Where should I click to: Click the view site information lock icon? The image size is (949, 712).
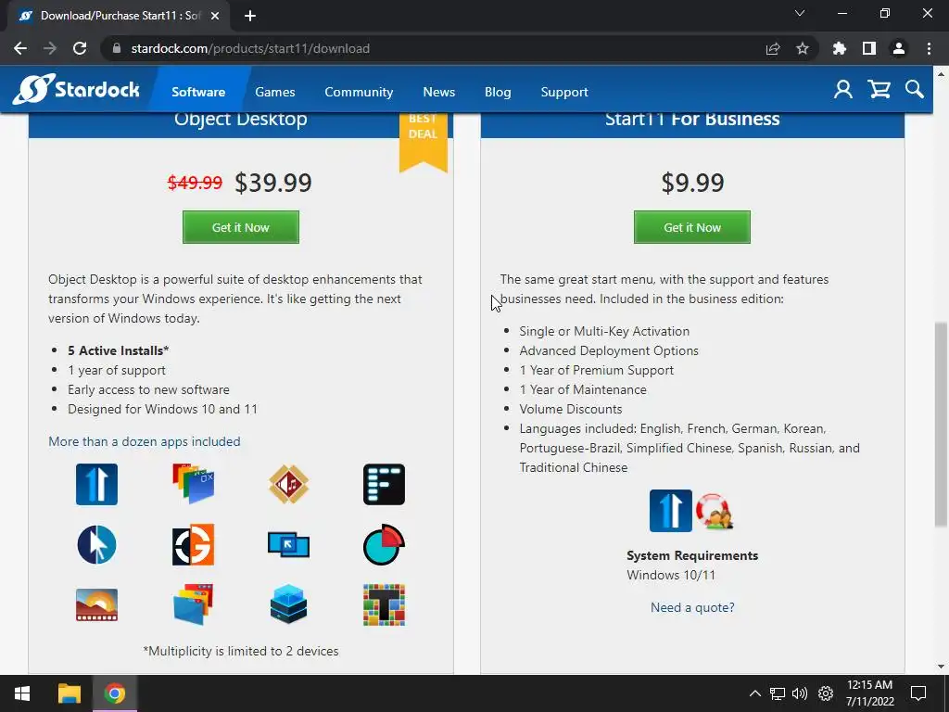pyautogui.click(x=117, y=48)
